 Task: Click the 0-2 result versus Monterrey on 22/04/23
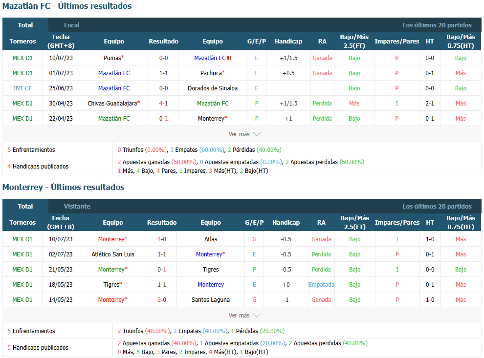click(164, 118)
